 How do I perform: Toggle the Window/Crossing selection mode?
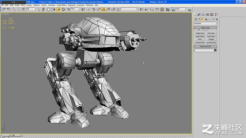(x=53, y=9)
